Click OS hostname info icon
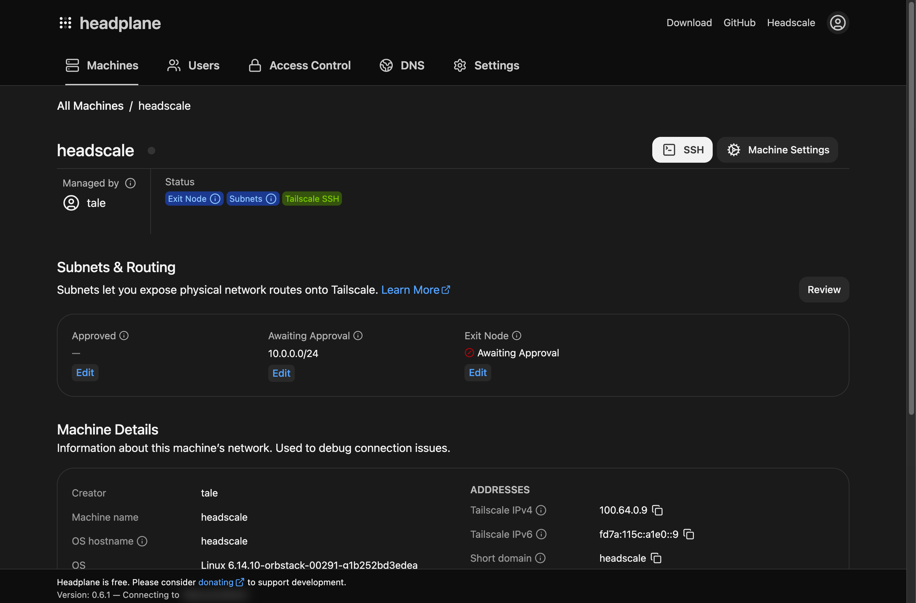 point(142,541)
